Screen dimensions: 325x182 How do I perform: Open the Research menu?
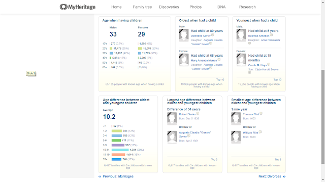pos(247,7)
